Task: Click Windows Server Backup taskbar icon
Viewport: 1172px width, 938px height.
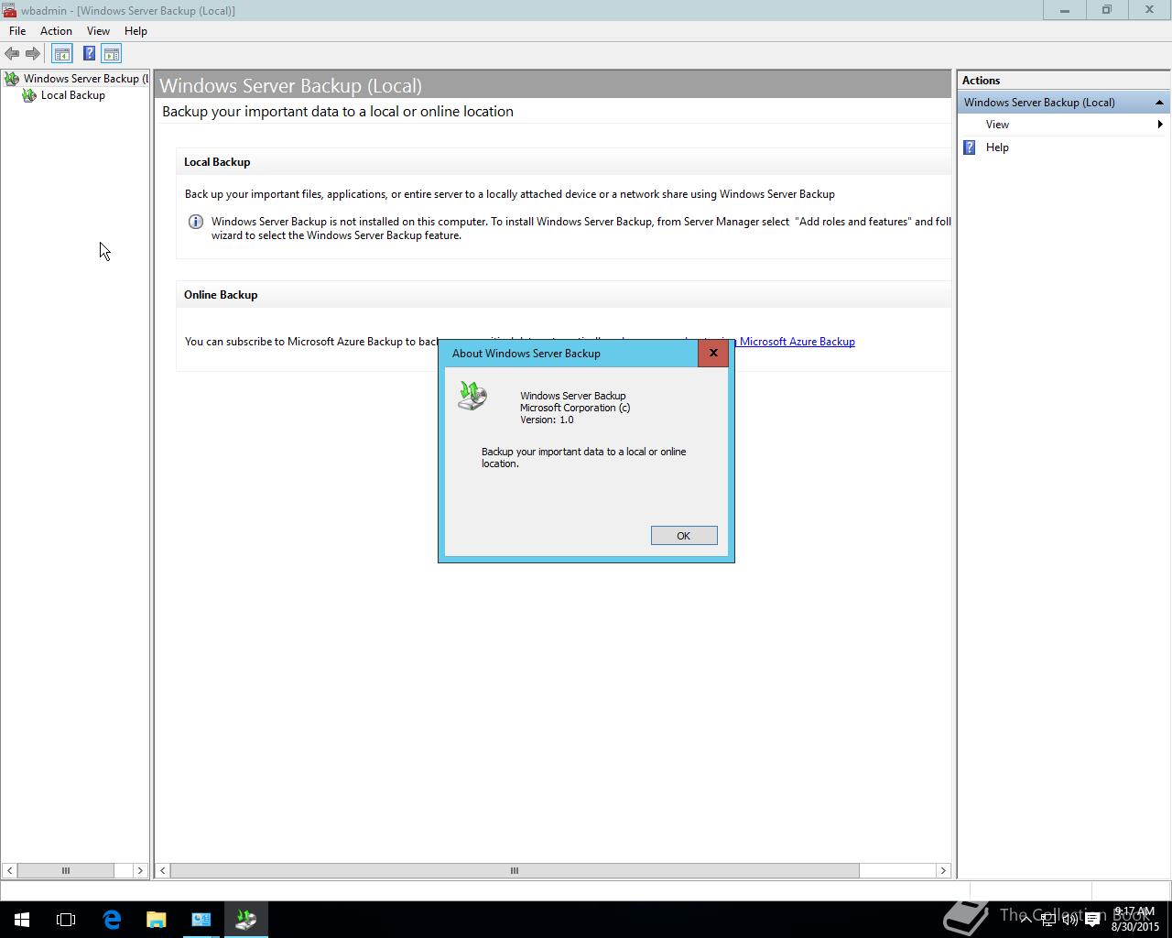Action: pyautogui.click(x=245, y=920)
